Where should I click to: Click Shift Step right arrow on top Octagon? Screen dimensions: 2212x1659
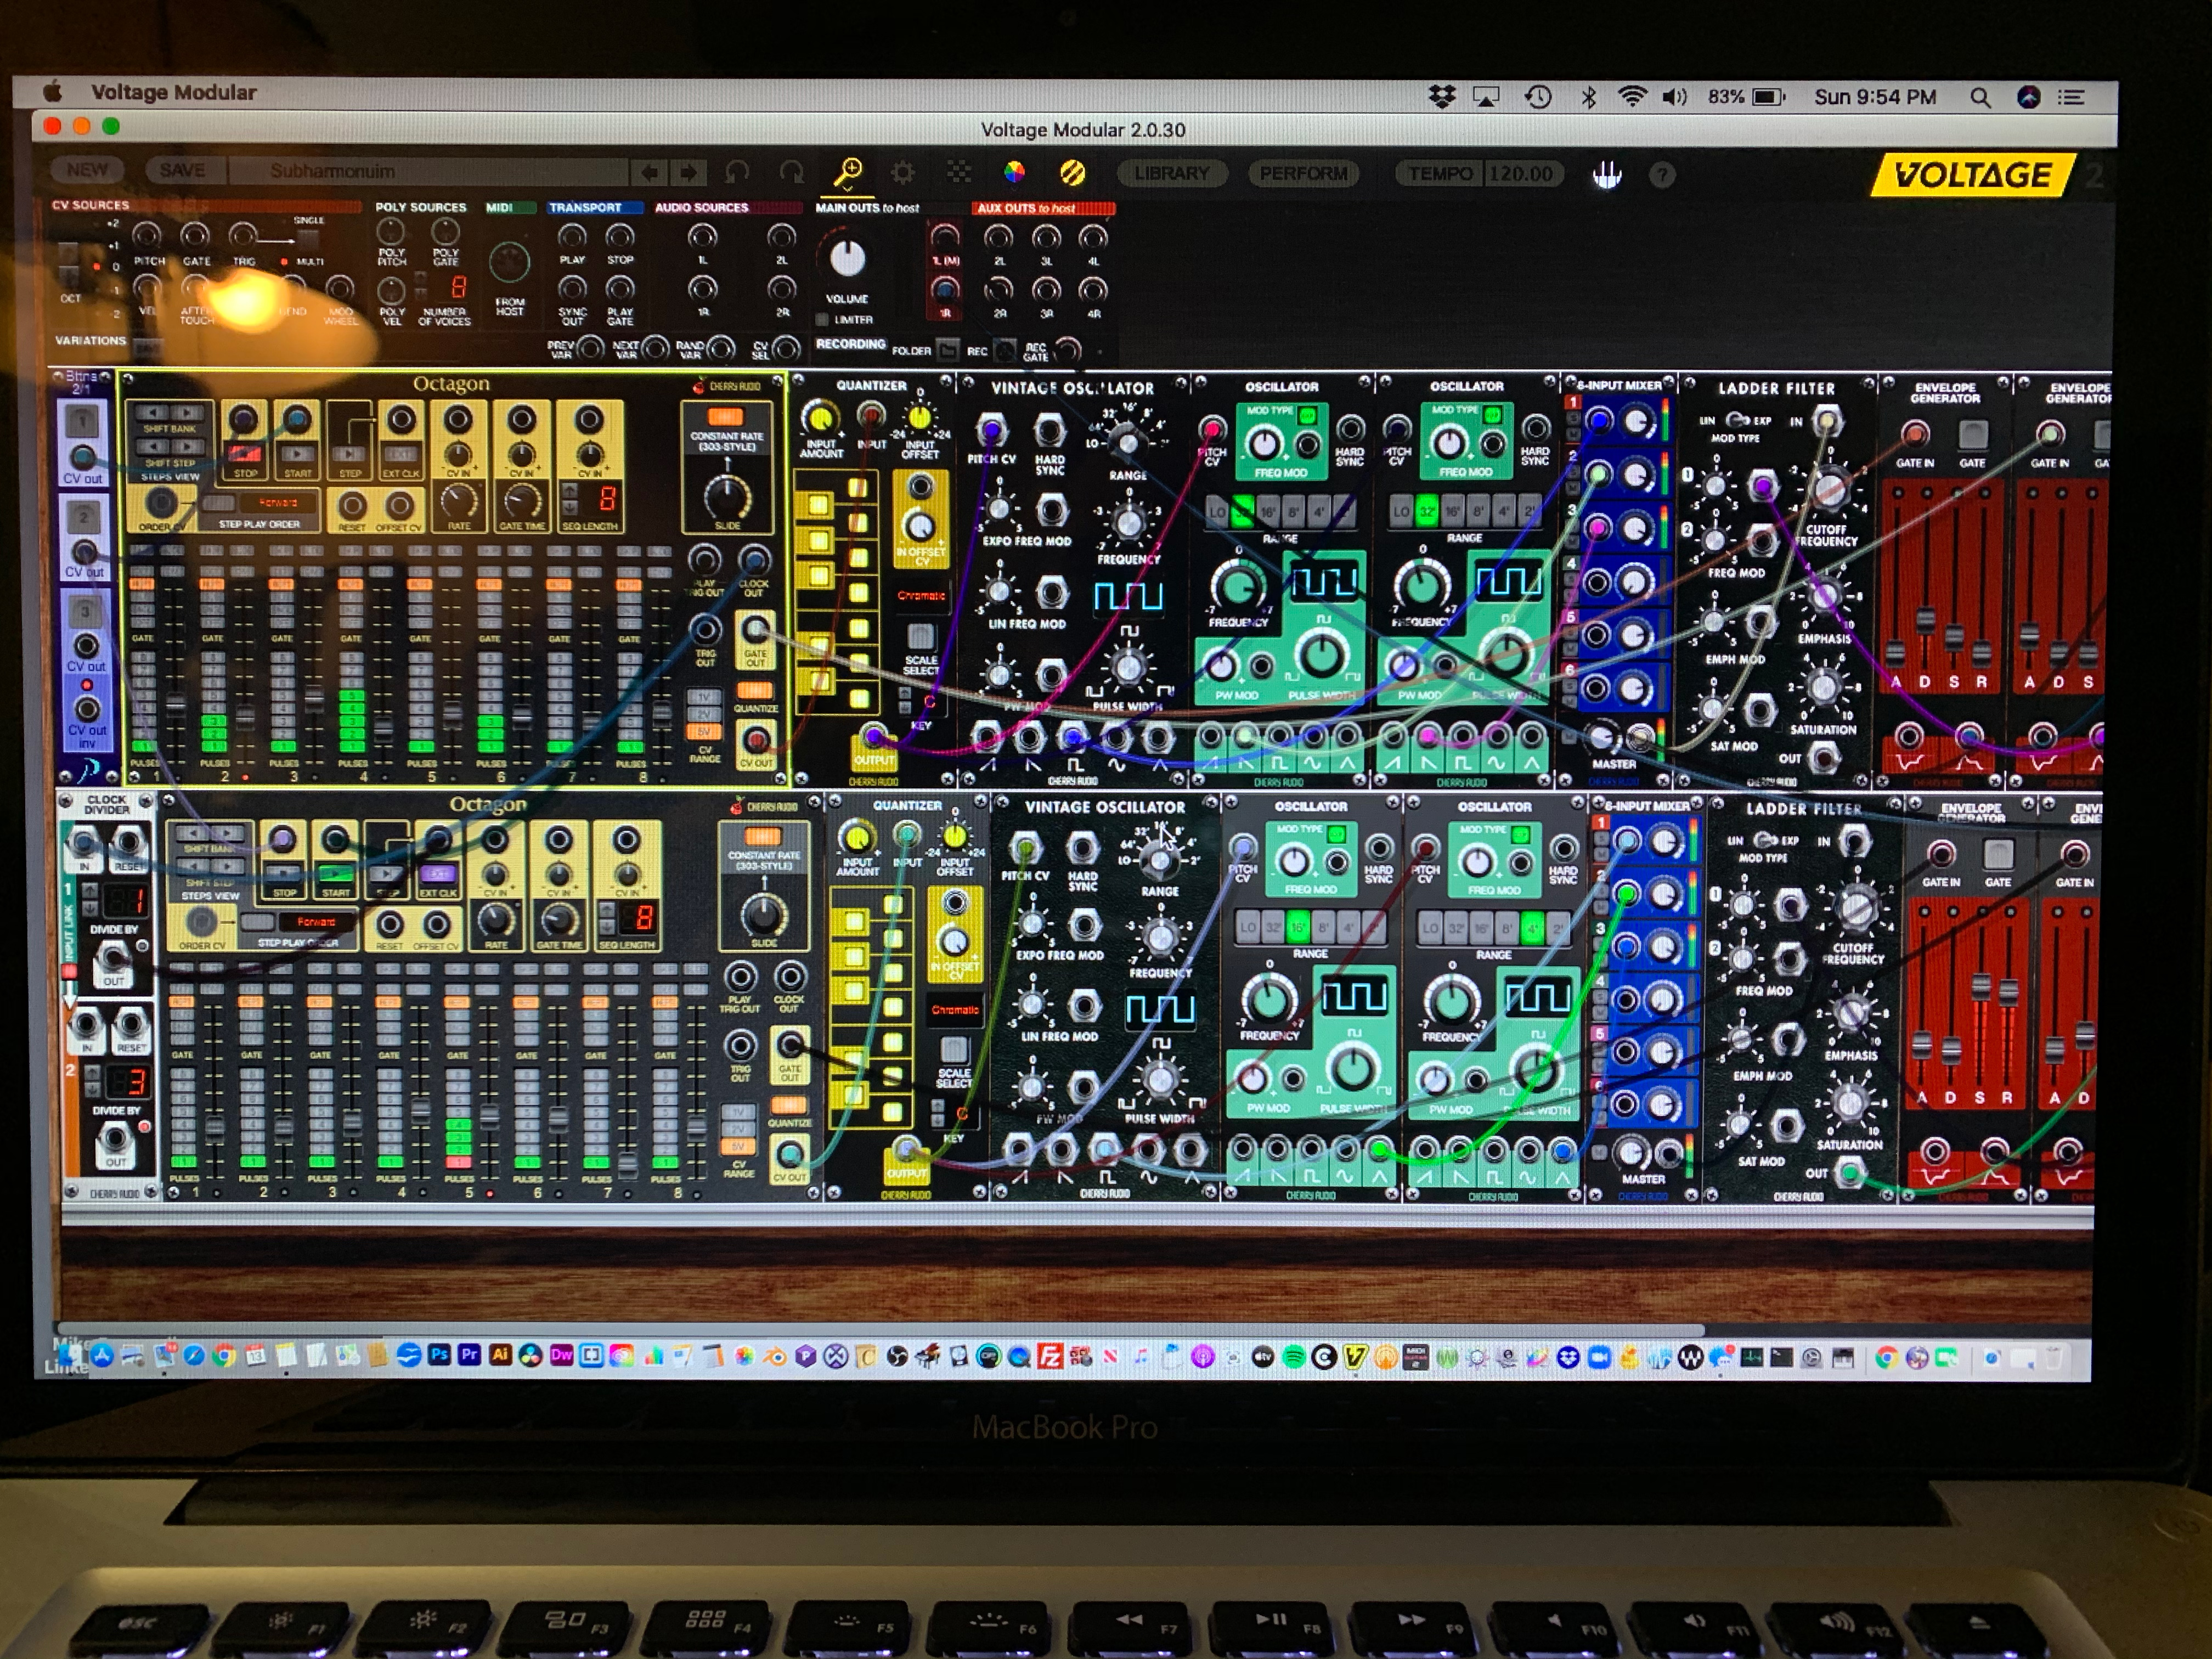(187, 447)
